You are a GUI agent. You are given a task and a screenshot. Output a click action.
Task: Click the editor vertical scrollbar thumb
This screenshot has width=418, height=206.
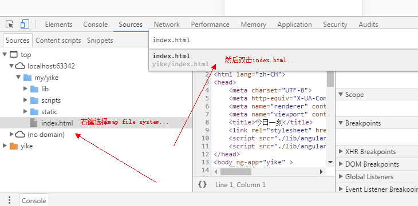pos(330,79)
